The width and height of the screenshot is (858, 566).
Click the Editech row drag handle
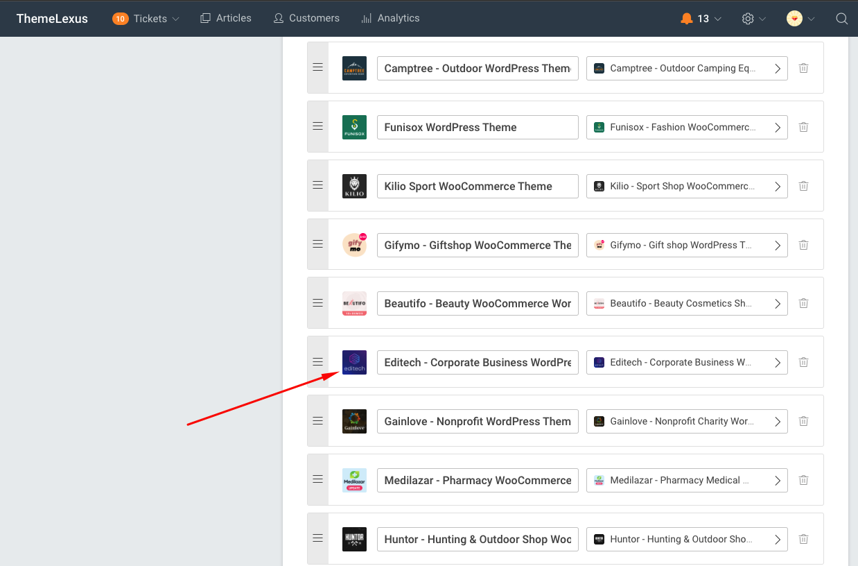point(317,362)
